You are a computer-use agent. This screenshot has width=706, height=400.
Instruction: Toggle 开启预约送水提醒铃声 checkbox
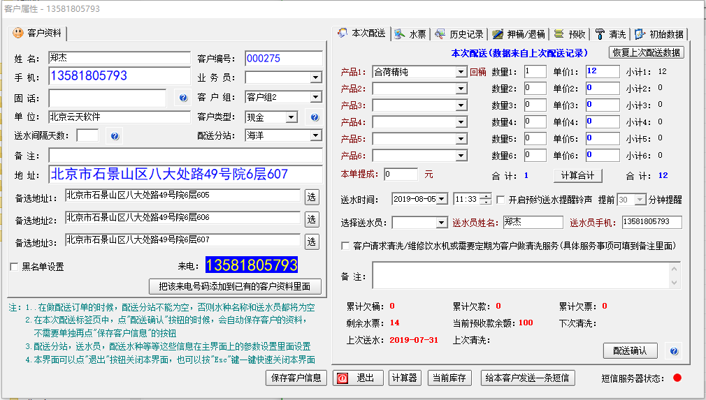click(500, 200)
